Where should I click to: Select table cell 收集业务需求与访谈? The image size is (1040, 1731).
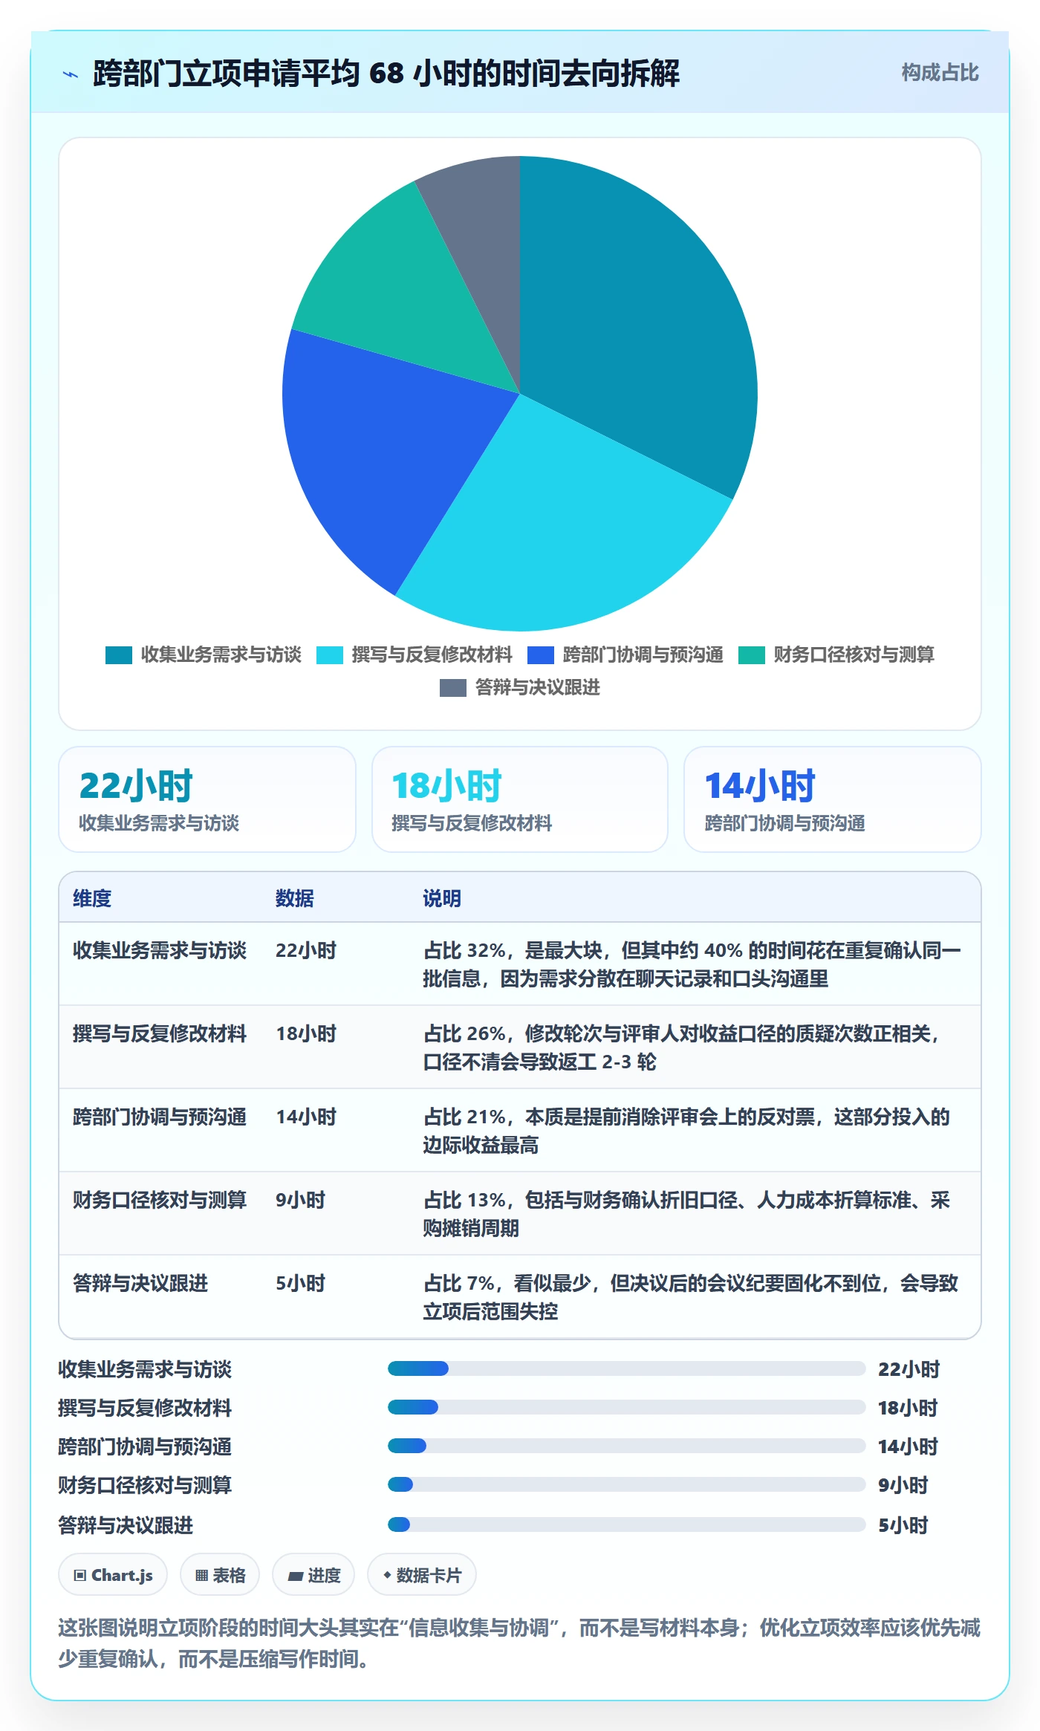pos(160,950)
